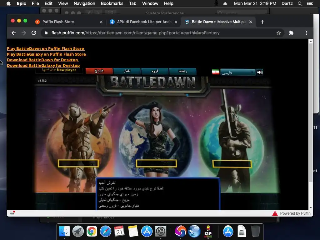Reload the current page

pyautogui.click(x=34, y=33)
